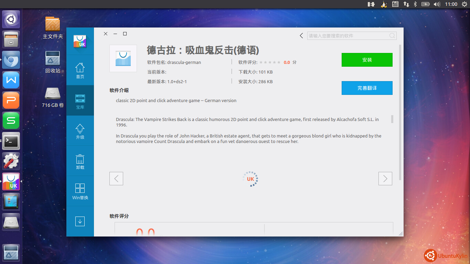Click the blue 完善翻译 button

367,88
